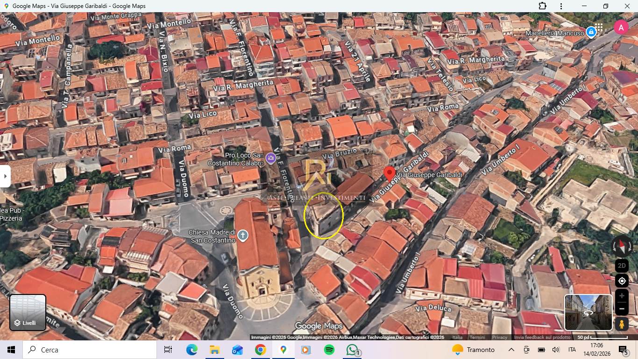Switch map to 2D view
The width and height of the screenshot is (638, 359).
pos(622,266)
